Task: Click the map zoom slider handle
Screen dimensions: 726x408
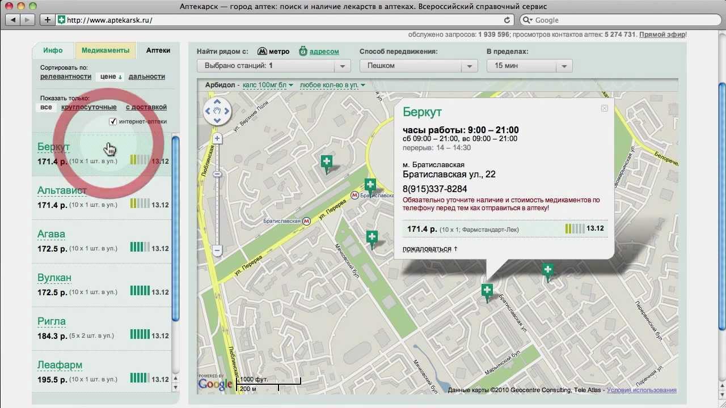Action: 217,175
